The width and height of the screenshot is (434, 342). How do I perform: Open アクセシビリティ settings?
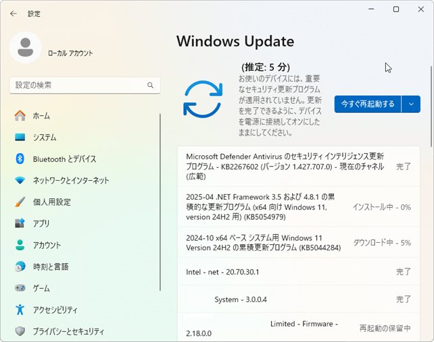pos(55,310)
